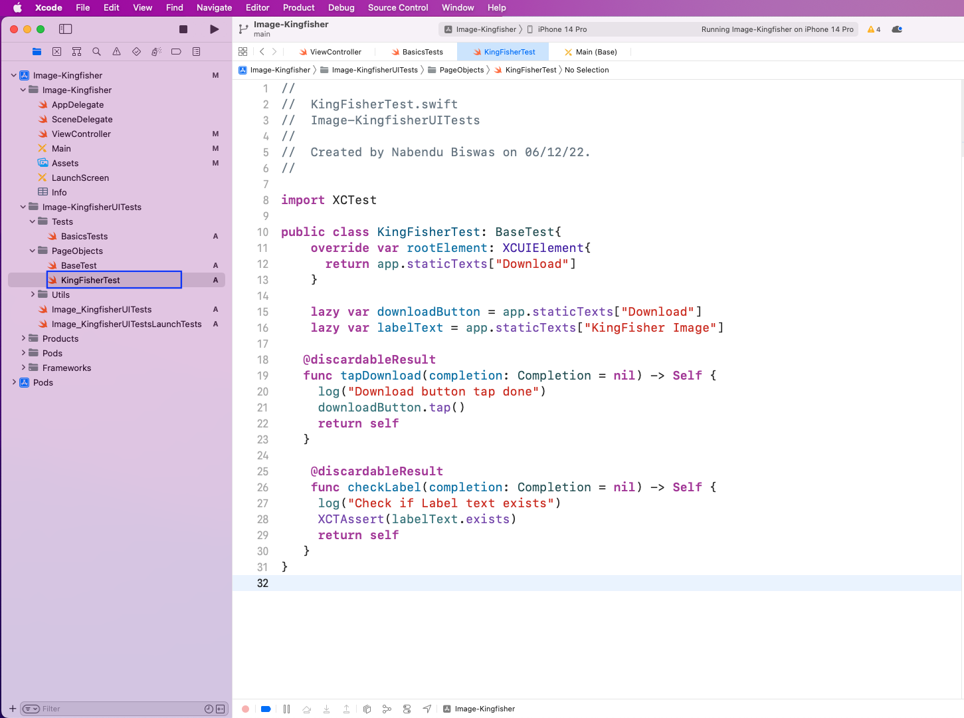Run the current scheme
The image size is (964, 718).
click(214, 29)
